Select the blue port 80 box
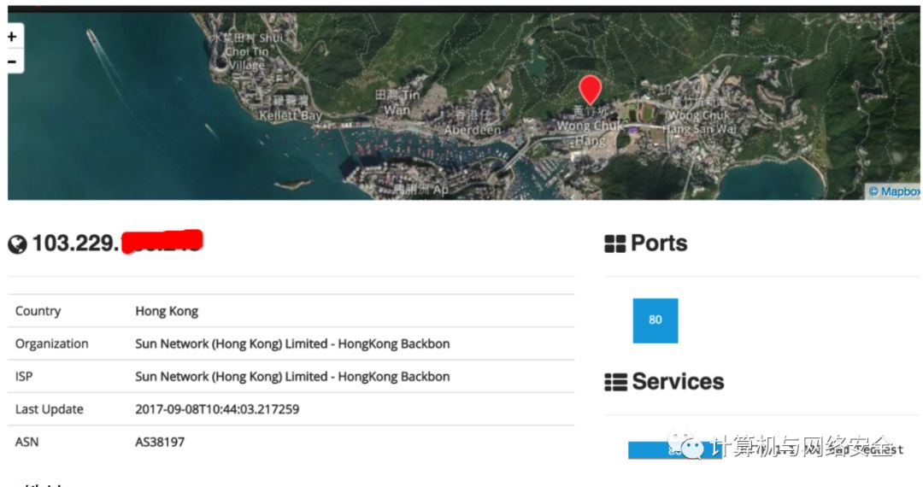 pos(655,320)
